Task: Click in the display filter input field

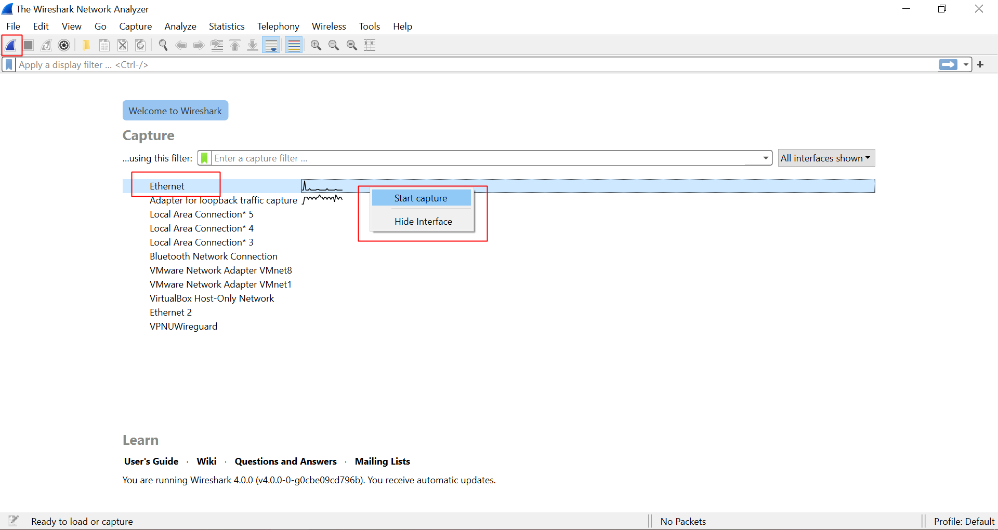Action: coord(468,65)
